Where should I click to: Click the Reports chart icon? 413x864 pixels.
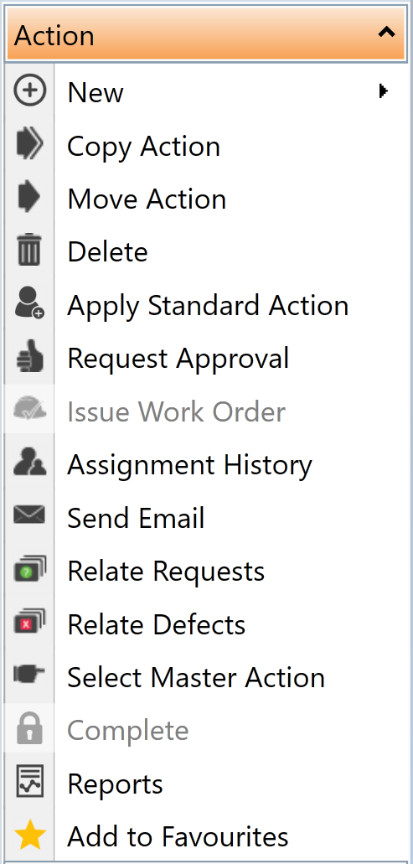point(29,782)
